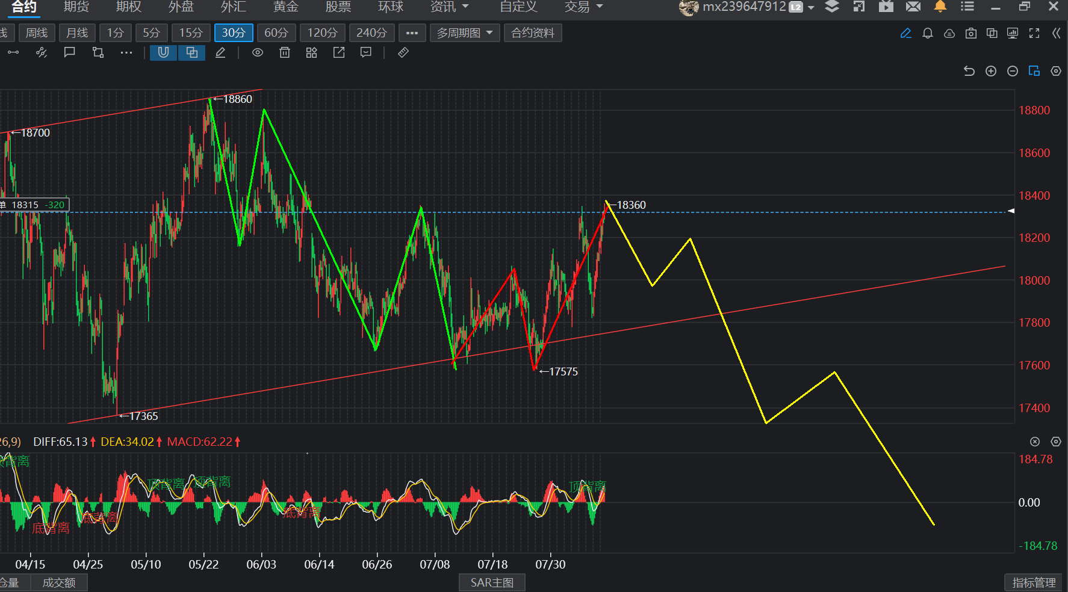Open the monitor chart display icon

1013,34
